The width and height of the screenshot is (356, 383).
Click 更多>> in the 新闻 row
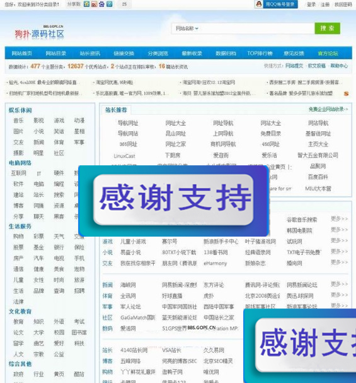click(x=339, y=284)
